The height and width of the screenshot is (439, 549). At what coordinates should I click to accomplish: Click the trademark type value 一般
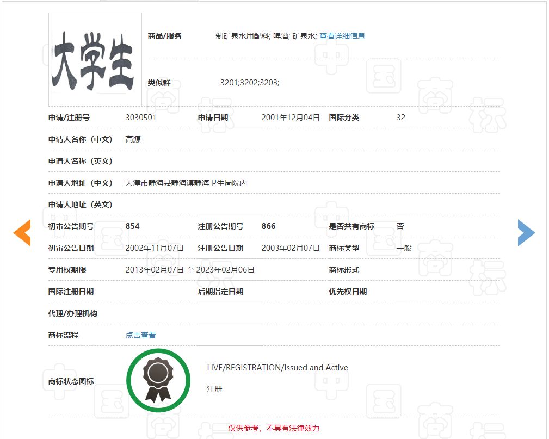pos(404,248)
